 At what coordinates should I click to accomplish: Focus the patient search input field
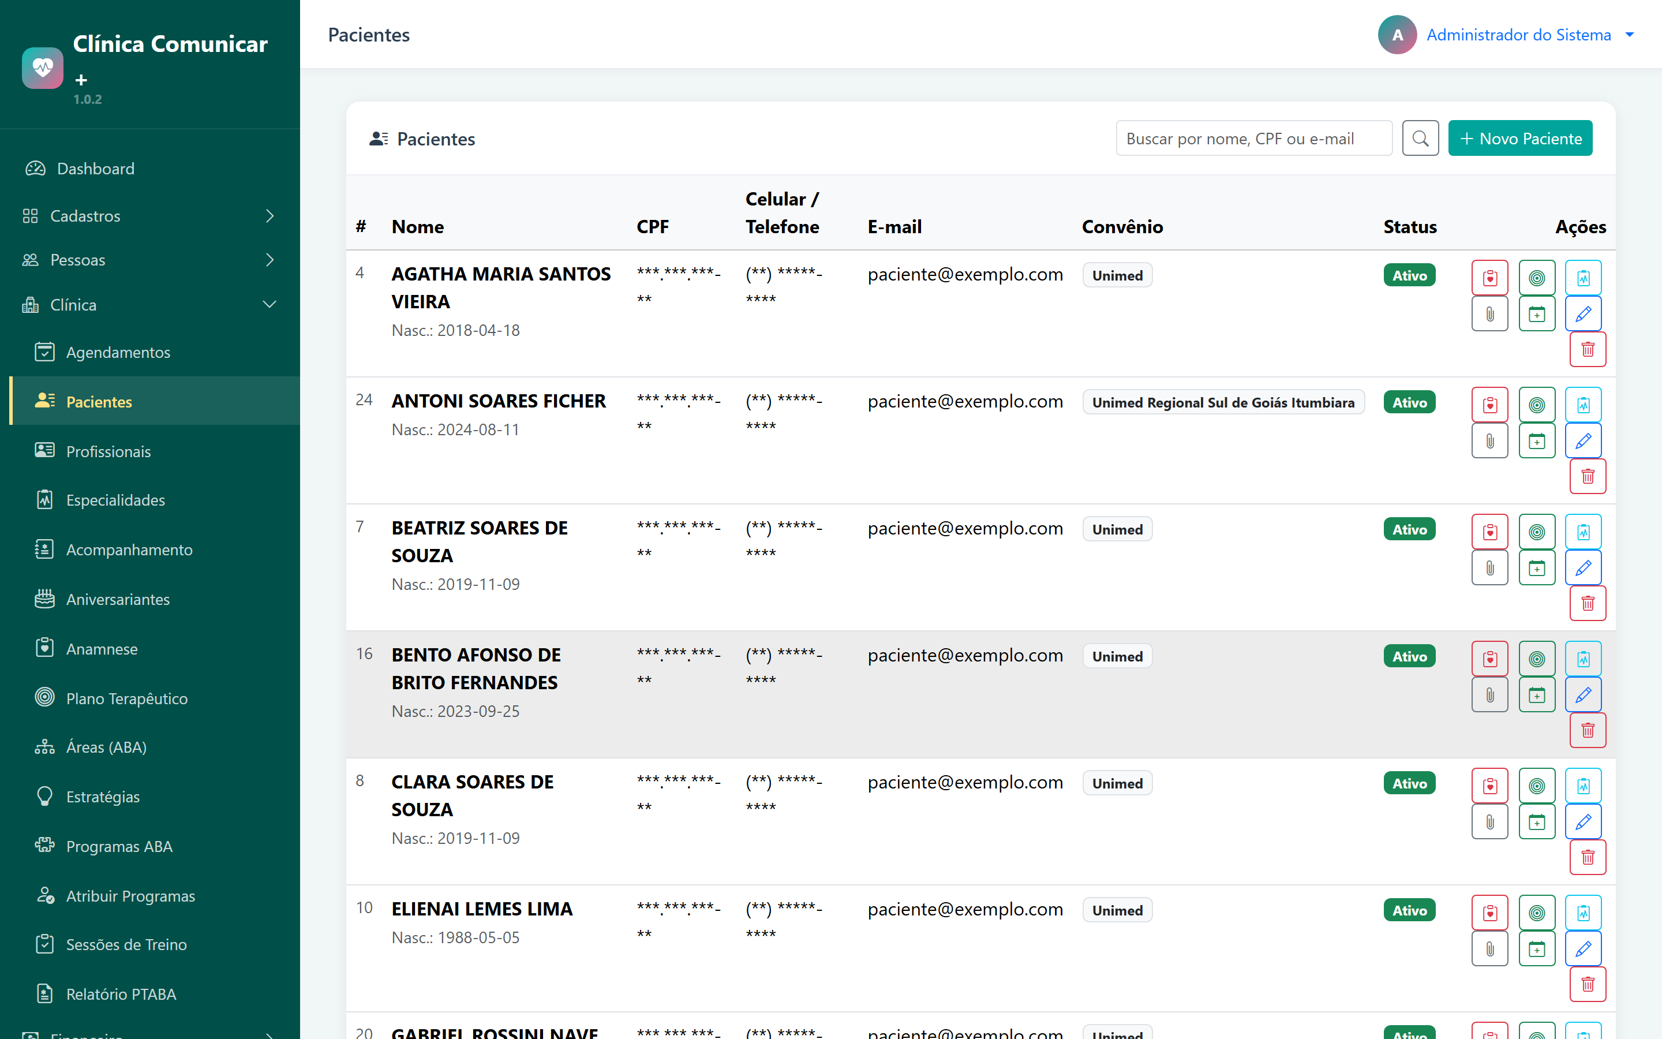pyautogui.click(x=1254, y=139)
